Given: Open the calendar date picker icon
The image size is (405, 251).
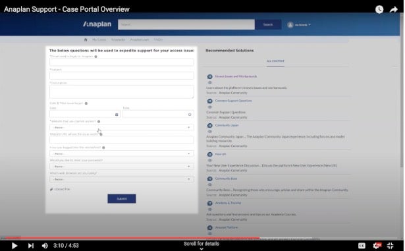Looking at the screenshot, I should coord(117,115).
